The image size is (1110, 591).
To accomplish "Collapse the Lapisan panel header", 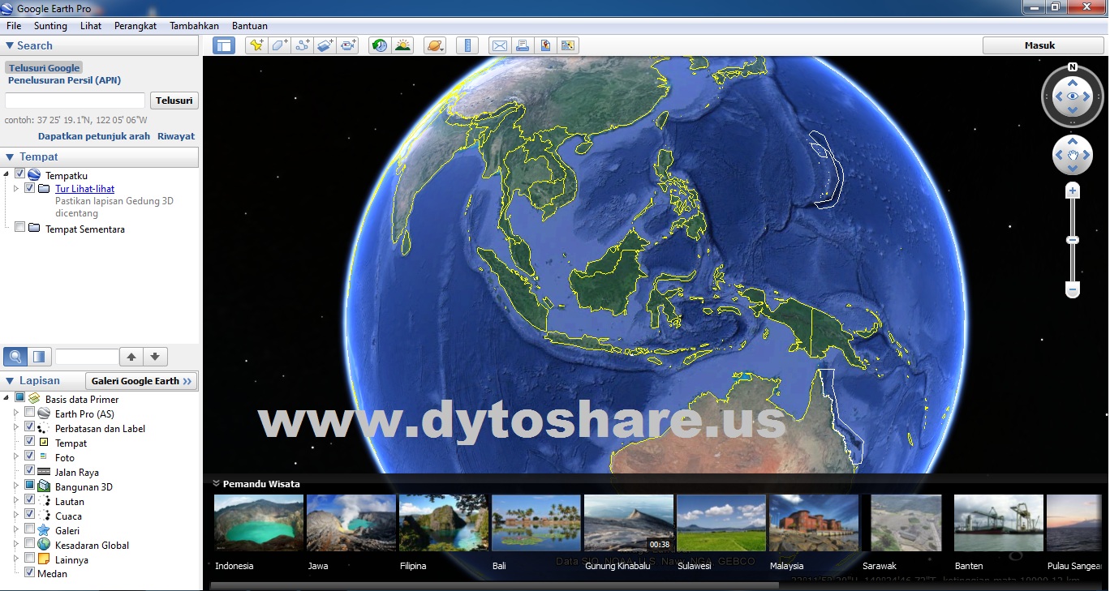I will tap(10, 380).
